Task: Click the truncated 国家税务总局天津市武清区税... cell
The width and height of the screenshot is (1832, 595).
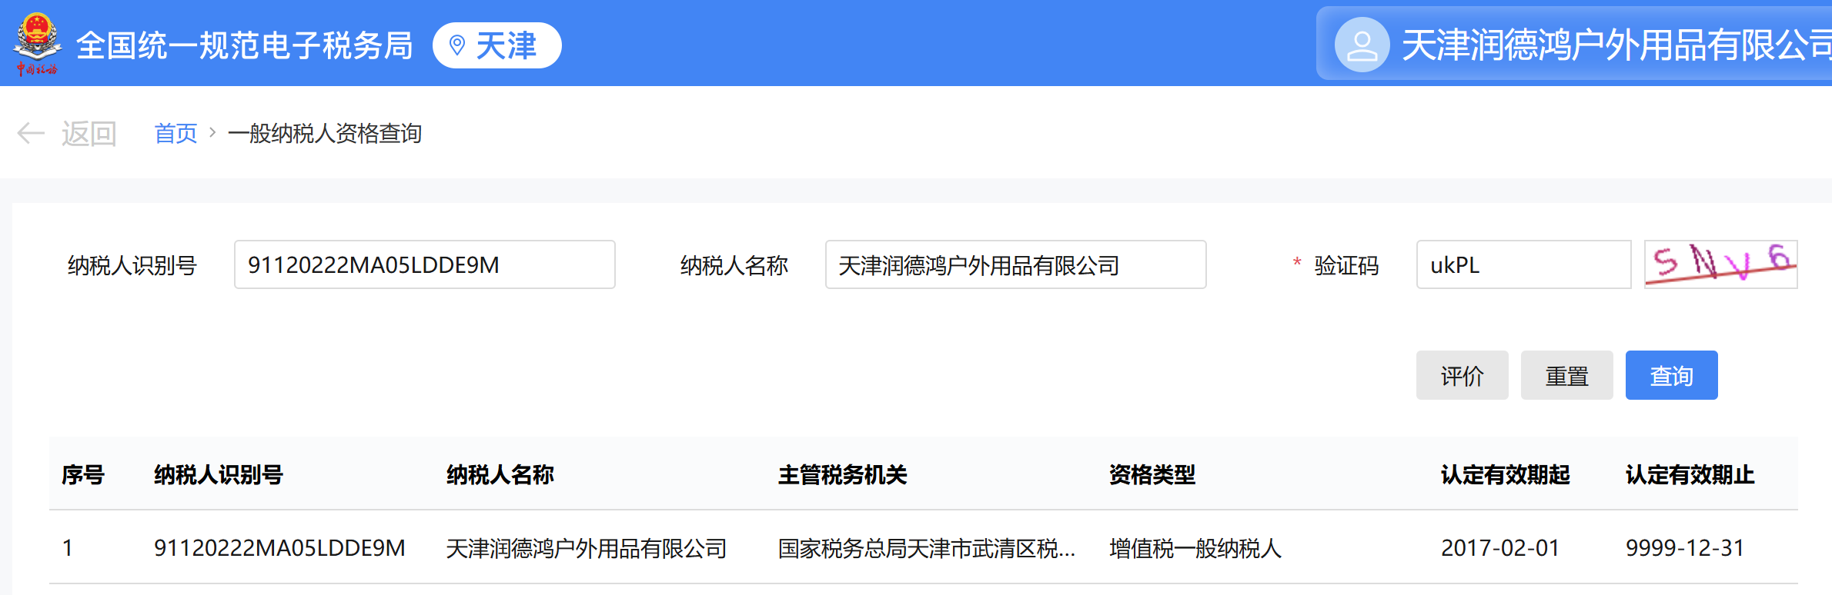Action: click(926, 548)
